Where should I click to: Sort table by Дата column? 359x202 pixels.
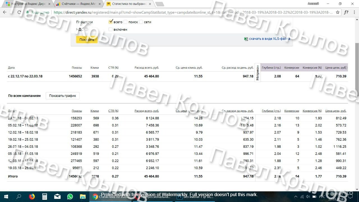12,111
